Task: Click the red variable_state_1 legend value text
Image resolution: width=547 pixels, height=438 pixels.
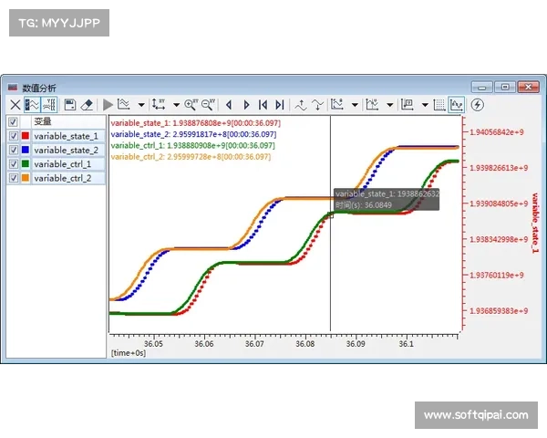Action: point(196,123)
